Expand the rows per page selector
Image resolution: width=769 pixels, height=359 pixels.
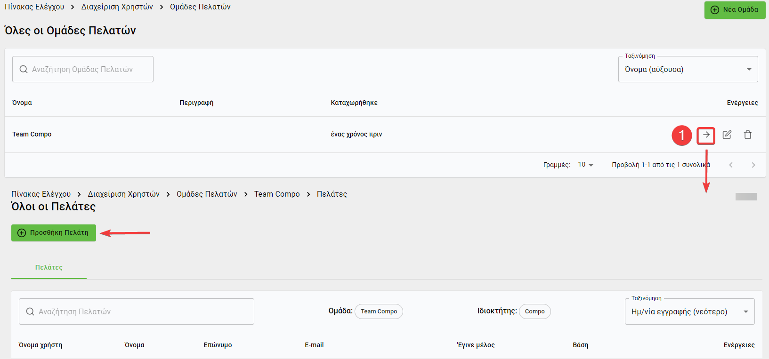click(586, 165)
